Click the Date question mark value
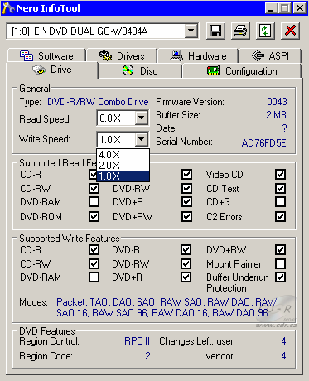 click(284, 128)
